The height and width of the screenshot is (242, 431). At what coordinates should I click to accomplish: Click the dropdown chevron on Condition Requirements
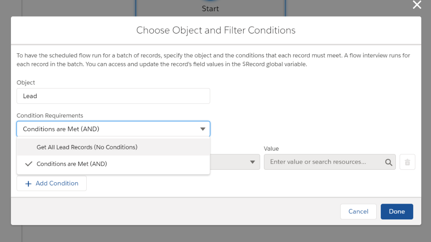pos(203,128)
